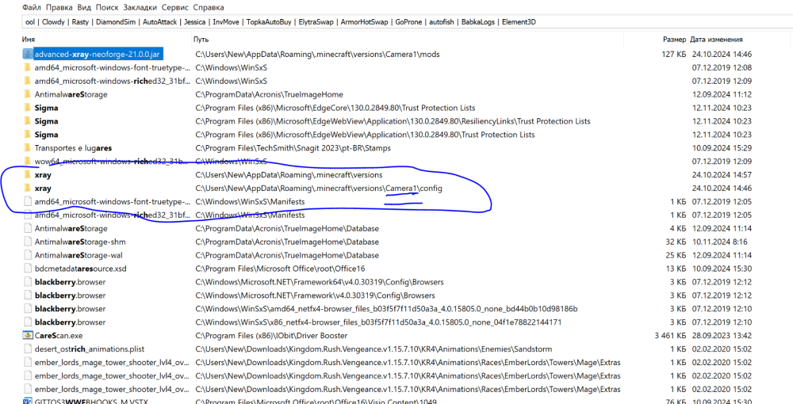
Task: Click the 127 КБ size value
Action: [x=674, y=54]
